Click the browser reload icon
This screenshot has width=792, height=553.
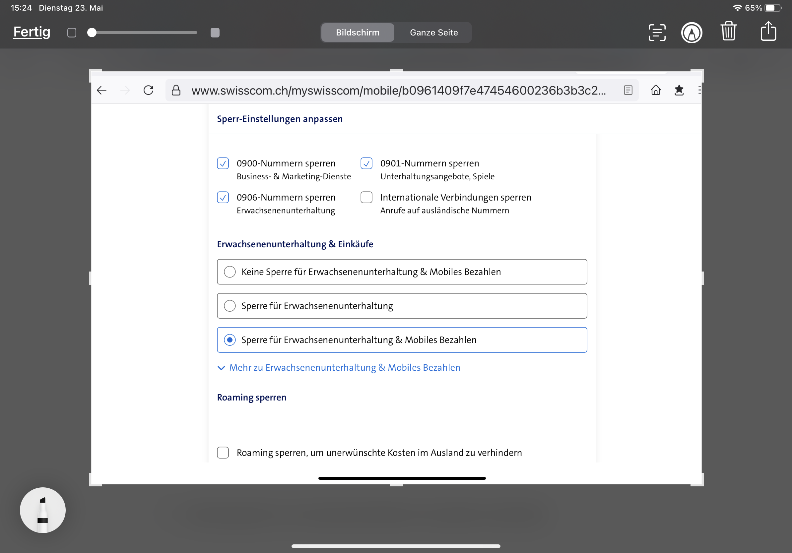click(x=148, y=90)
